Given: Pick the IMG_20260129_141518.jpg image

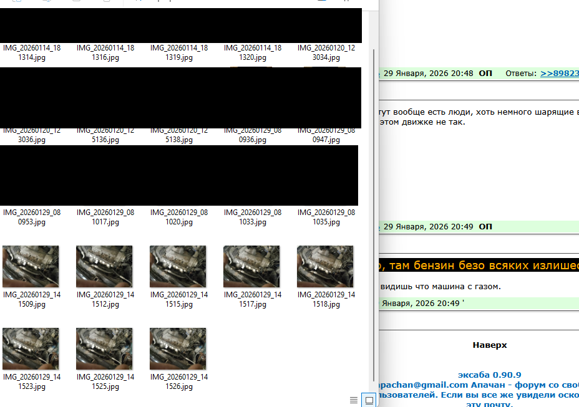Looking at the screenshot, I should point(326,266).
